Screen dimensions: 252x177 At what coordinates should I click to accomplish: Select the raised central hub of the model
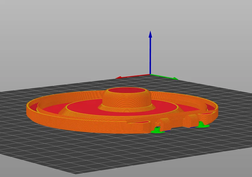point(127,100)
